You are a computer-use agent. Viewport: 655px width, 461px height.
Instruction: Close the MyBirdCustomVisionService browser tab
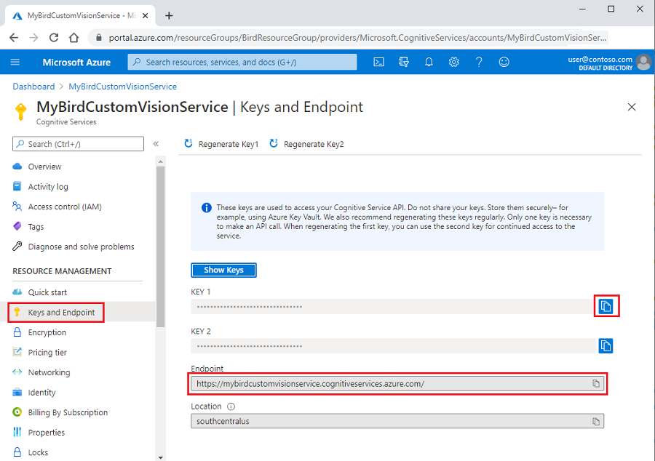(x=145, y=16)
